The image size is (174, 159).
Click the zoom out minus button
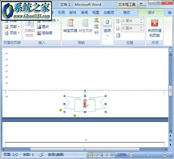click(x=131, y=155)
